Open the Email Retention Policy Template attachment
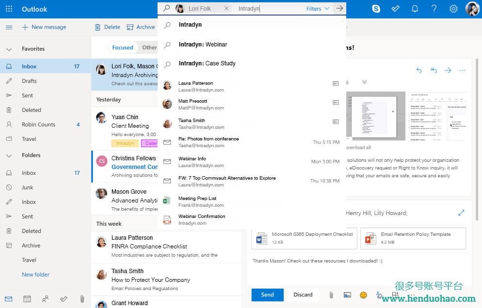The width and height of the screenshot is (482, 308). pos(413,238)
